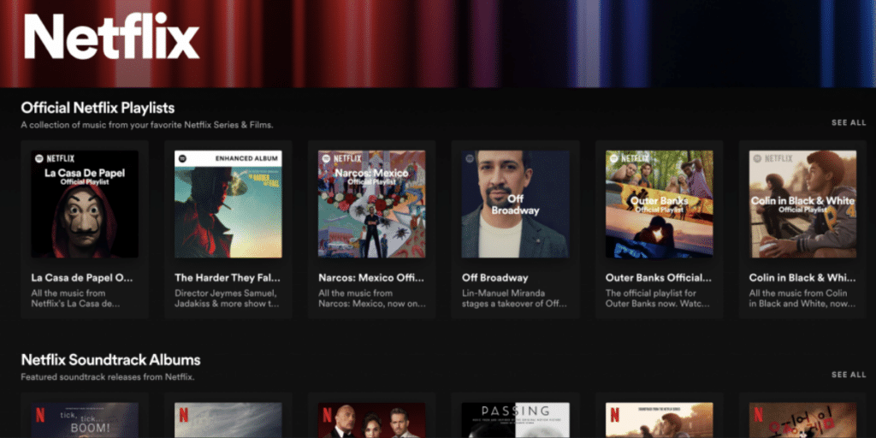The height and width of the screenshot is (438, 876).
Task: Open Off Broadway playlist cover image
Action: 515,204
